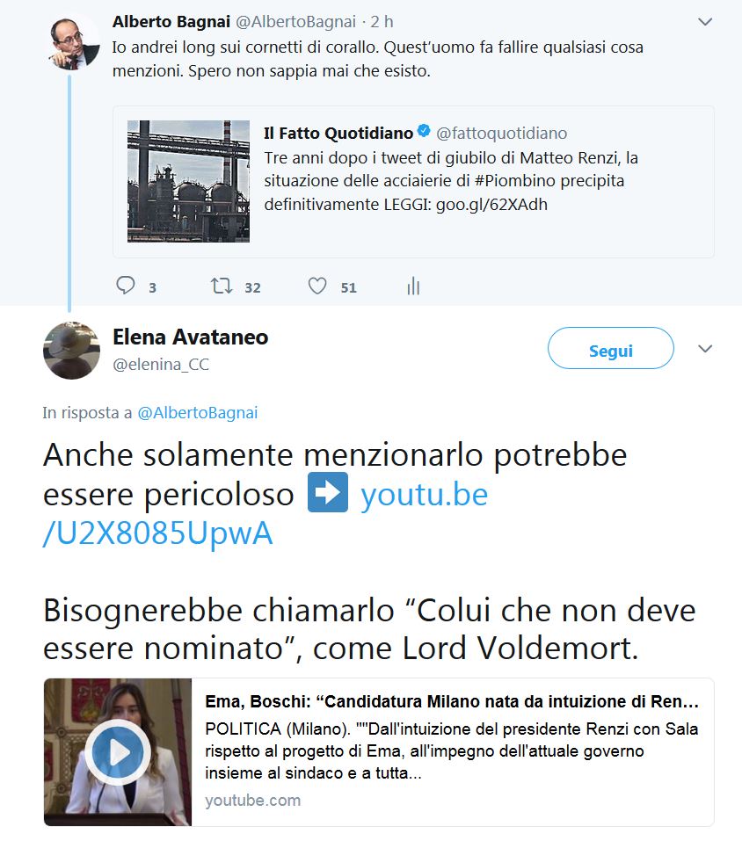Open the goo.gl/62XAdh article link
Screen dimensions: 742x841
point(491,205)
